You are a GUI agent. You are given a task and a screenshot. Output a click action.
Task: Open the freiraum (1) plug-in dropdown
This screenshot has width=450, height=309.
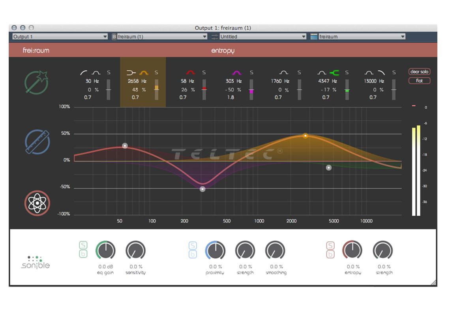(x=162, y=37)
